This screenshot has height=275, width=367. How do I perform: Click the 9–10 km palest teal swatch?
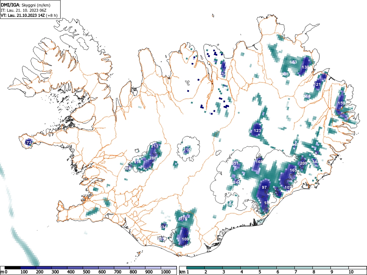pos(339,268)
